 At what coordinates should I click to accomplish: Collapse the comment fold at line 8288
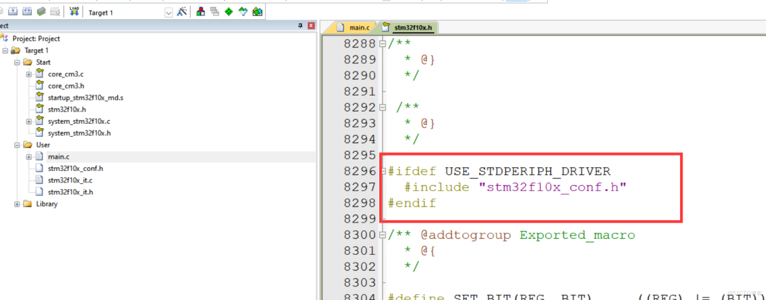click(382, 44)
